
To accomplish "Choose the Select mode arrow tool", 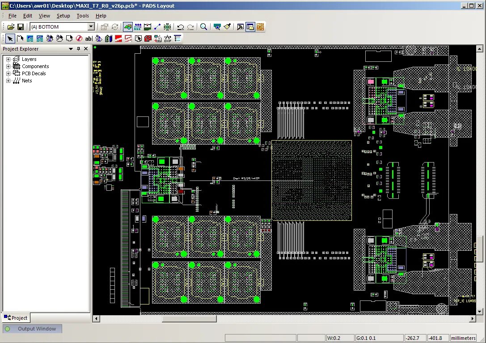I will (10, 39).
